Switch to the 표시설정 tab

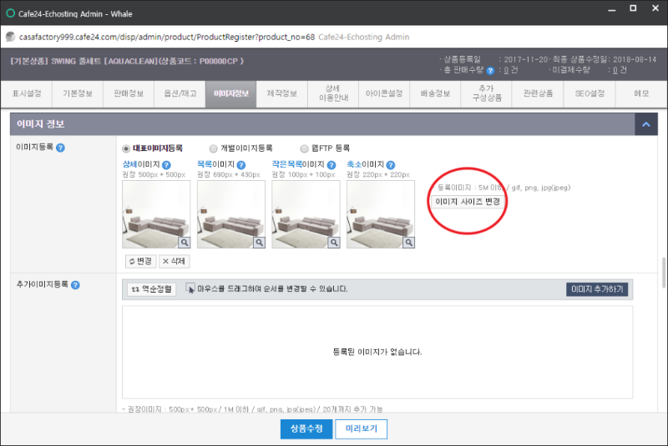(27, 93)
